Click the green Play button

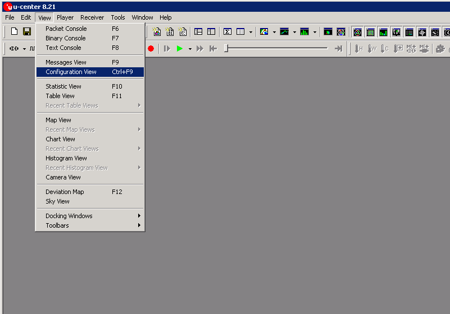pos(180,49)
